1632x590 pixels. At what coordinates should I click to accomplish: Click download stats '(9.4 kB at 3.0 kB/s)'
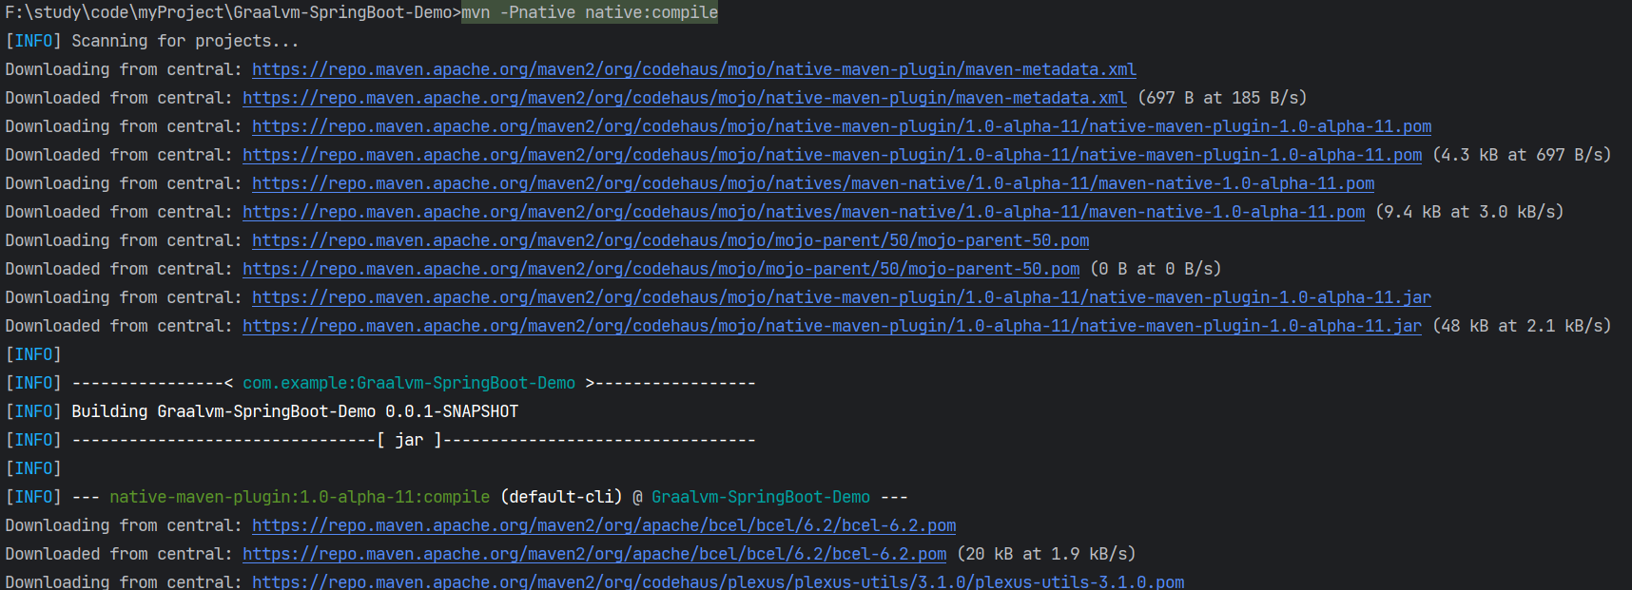1469,212
